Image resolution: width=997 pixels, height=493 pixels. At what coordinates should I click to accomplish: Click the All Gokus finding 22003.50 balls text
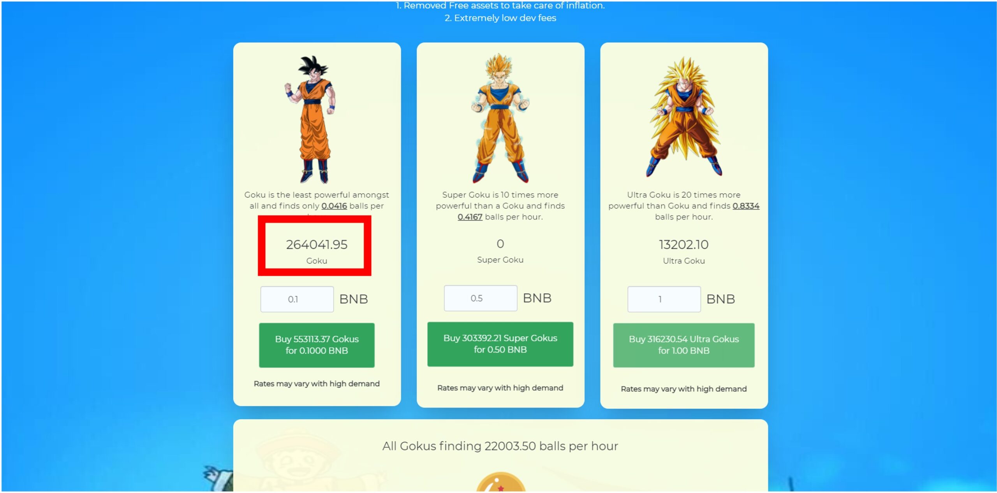[x=500, y=446]
